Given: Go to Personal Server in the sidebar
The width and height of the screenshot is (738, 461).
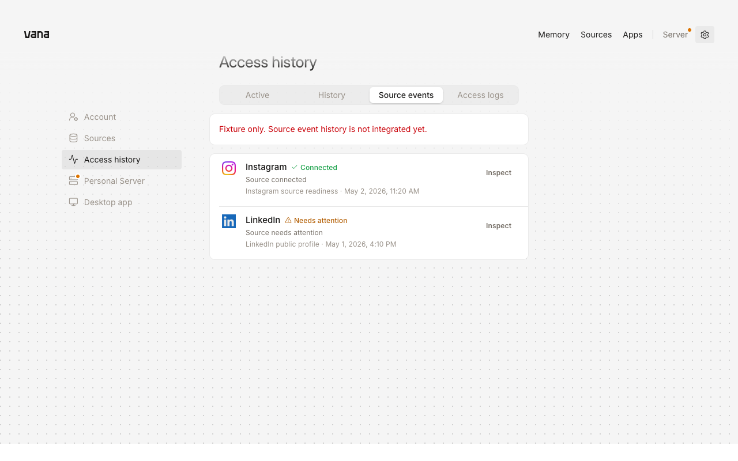Looking at the screenshot, I should pos(122,181).
